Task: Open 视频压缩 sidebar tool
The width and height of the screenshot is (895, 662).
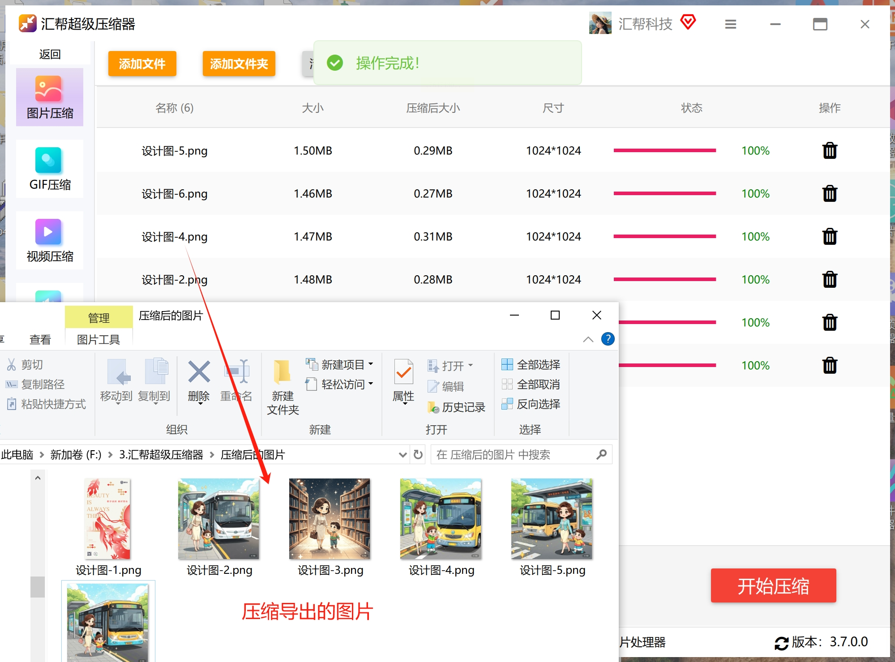Action: pyautogui.click(x=50, y=241)
